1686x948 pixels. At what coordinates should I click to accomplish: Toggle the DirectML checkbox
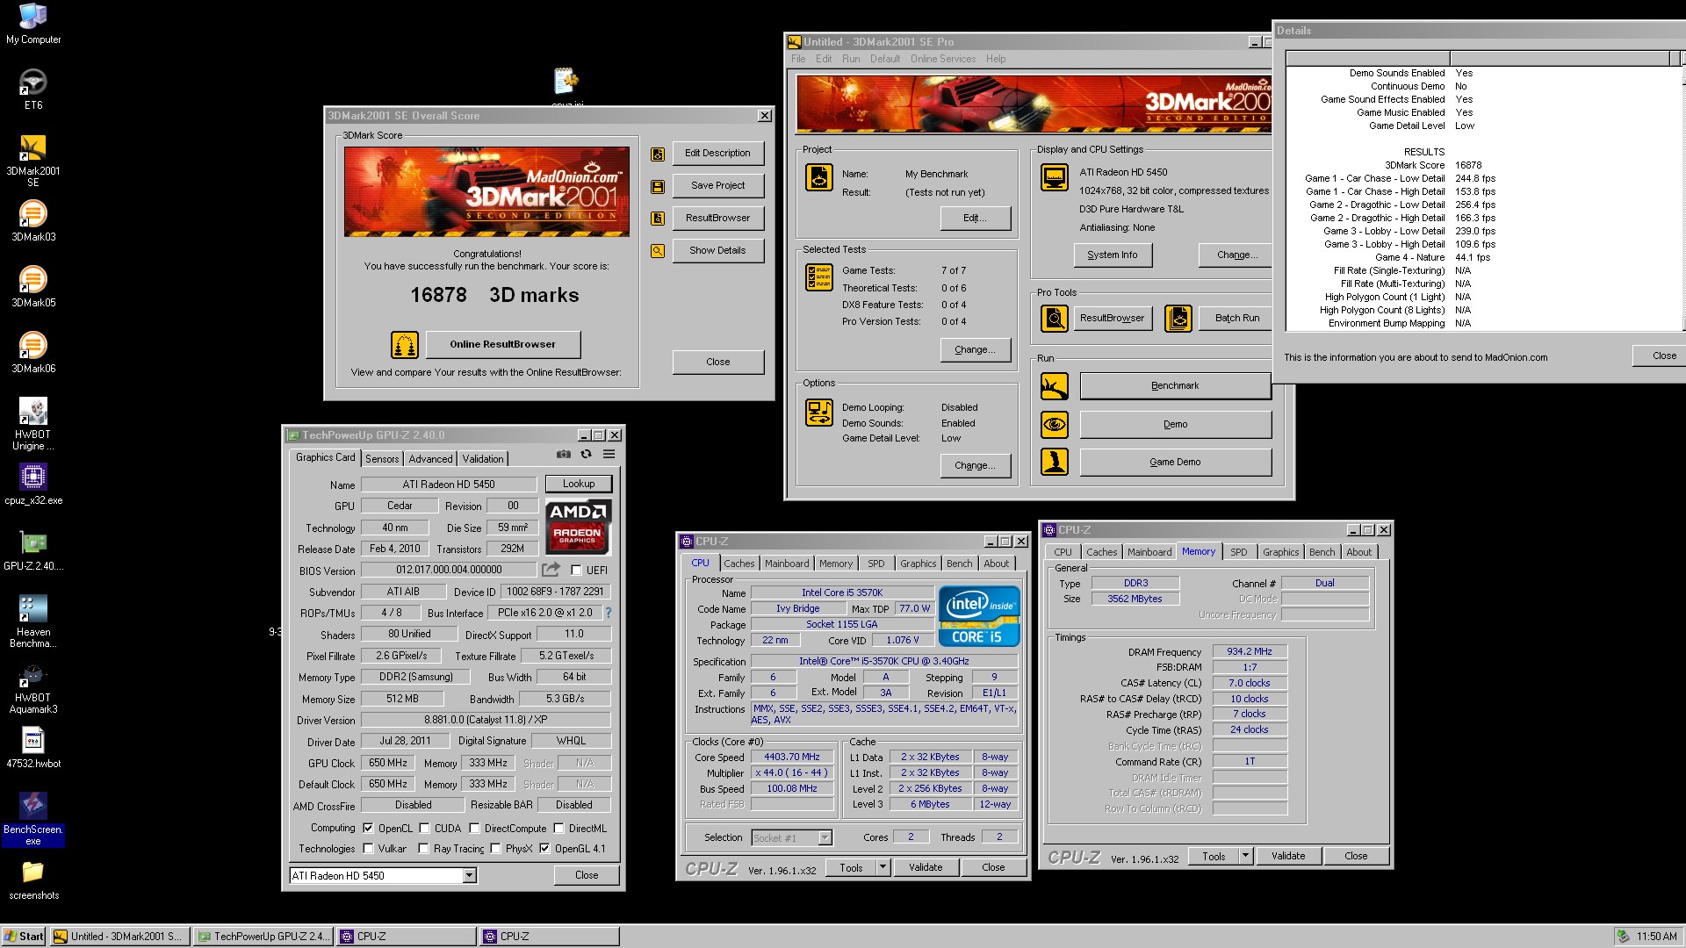coord(558,828)
